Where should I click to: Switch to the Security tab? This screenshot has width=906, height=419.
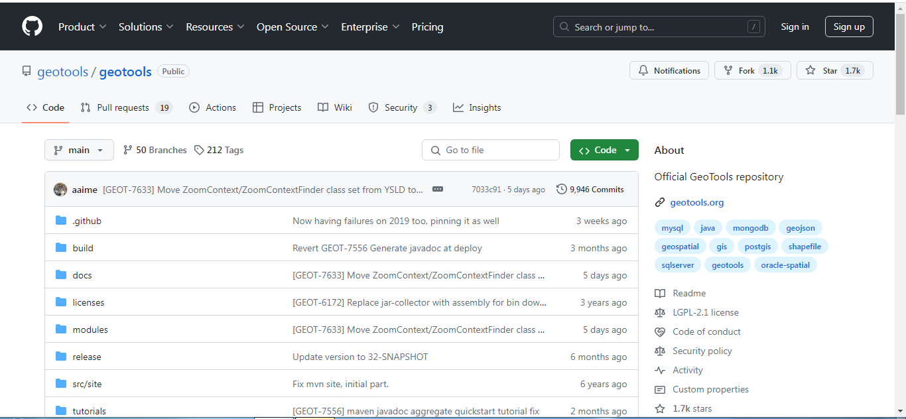pyautogui.click(x=403, y=107)
